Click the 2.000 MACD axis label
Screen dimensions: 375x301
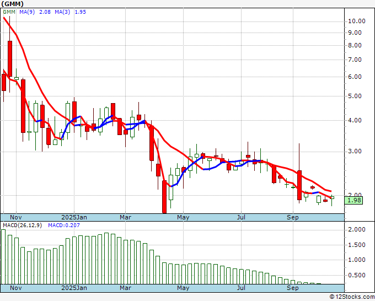357,230
